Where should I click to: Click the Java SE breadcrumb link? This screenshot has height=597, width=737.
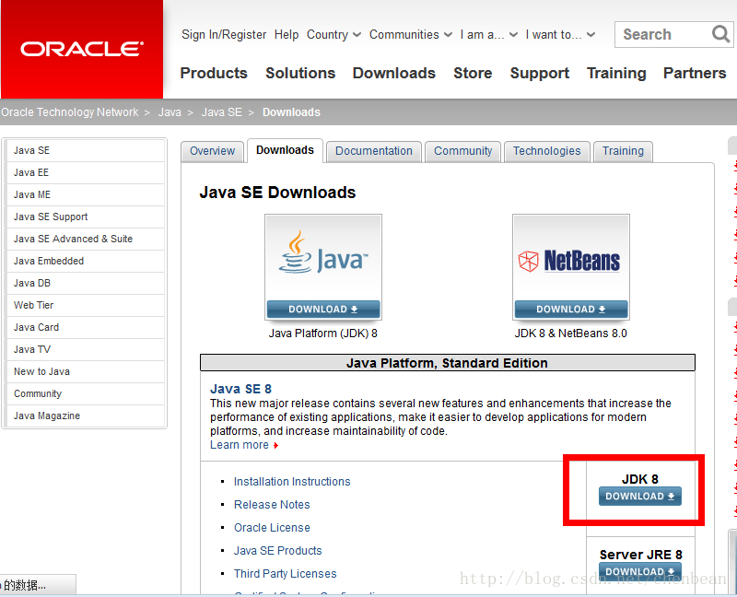click(221, 112)
